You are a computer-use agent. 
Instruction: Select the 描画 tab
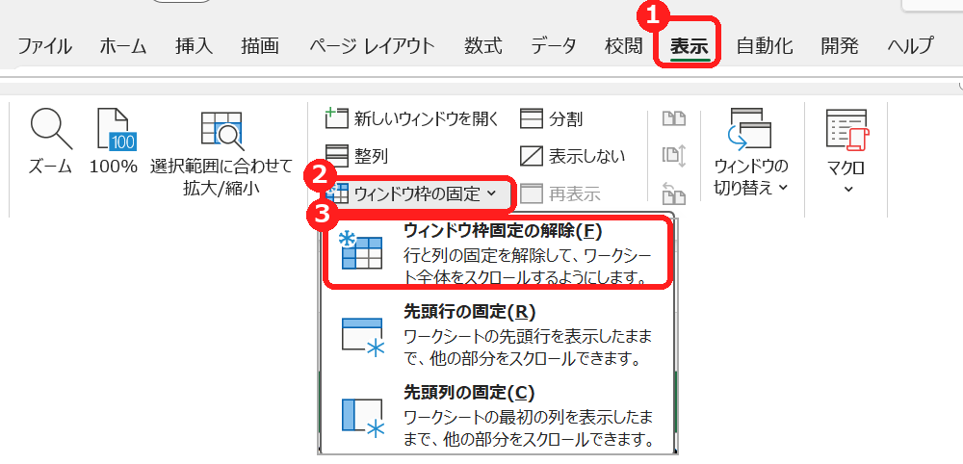260,46
